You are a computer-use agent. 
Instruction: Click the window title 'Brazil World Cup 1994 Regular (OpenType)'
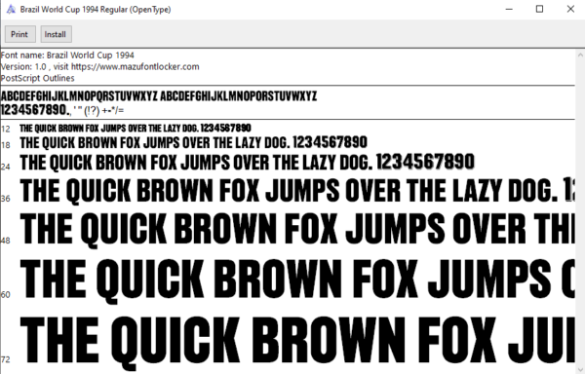tap(96, 10)
